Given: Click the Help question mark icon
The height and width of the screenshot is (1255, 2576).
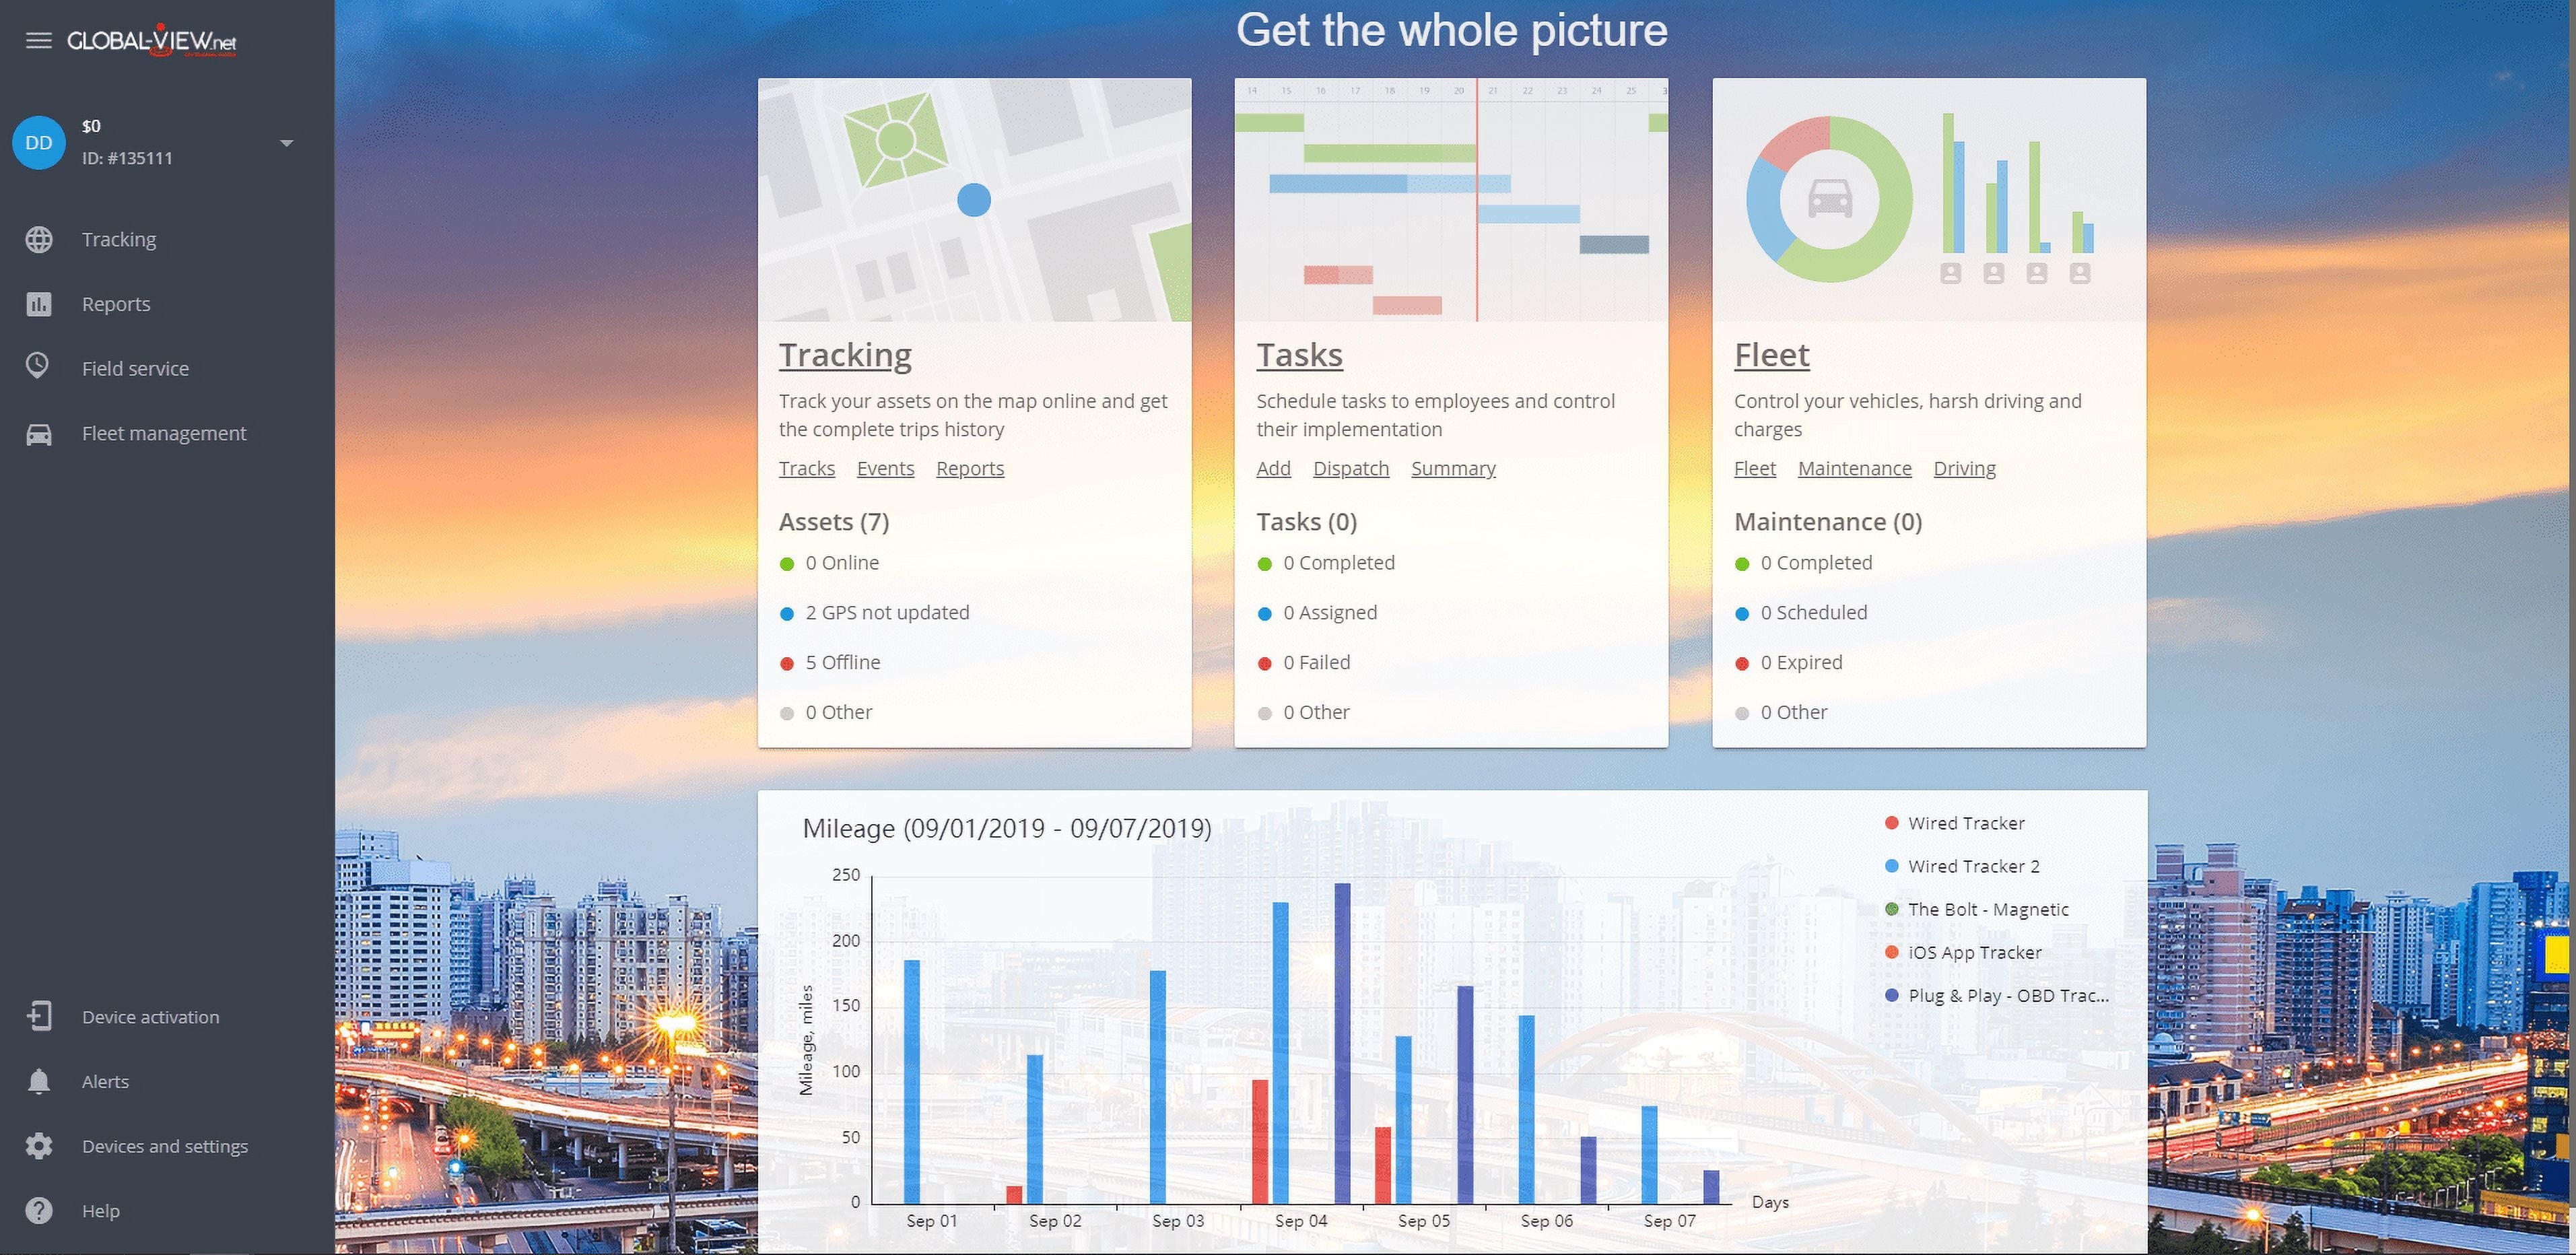Looking at the screenshot, I should click(x=39, y=1211).
